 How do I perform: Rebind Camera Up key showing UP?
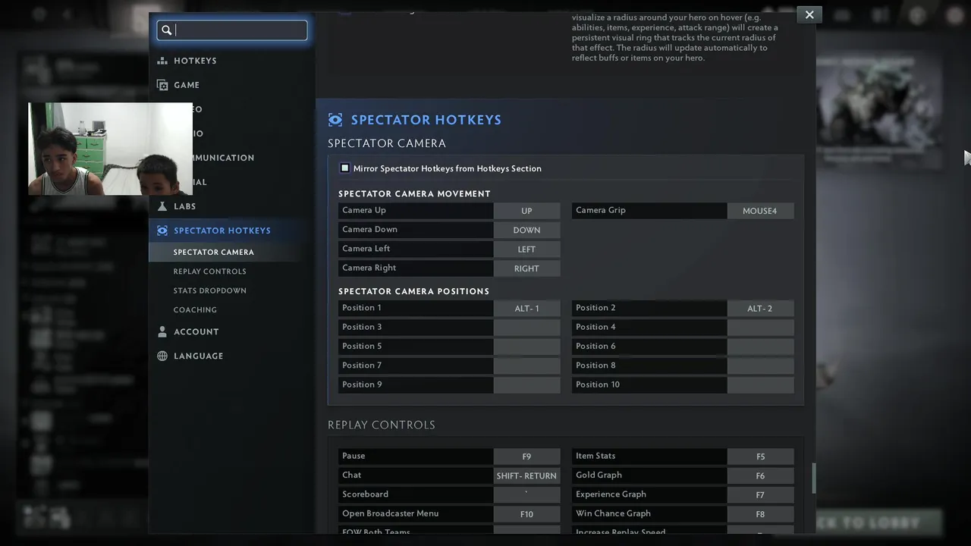click(526, 211)
